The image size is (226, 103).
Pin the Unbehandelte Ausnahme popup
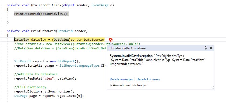(x=206, y=48)
